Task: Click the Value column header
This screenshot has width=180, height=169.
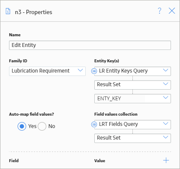Action: (100, 160)
